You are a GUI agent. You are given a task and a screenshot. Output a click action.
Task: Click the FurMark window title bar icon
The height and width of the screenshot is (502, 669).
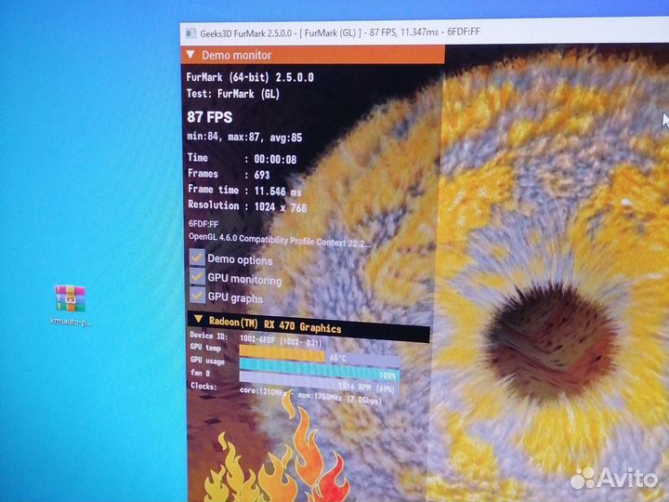click(x=190, y=33)
